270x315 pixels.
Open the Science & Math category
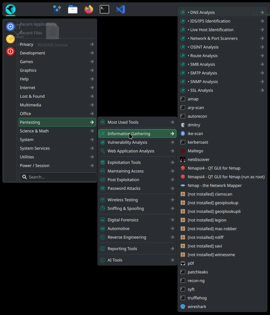click(x=57, y=131)
